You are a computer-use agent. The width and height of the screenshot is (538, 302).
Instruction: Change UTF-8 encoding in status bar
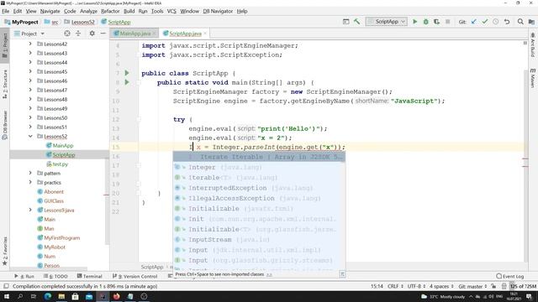pos(416,286)
